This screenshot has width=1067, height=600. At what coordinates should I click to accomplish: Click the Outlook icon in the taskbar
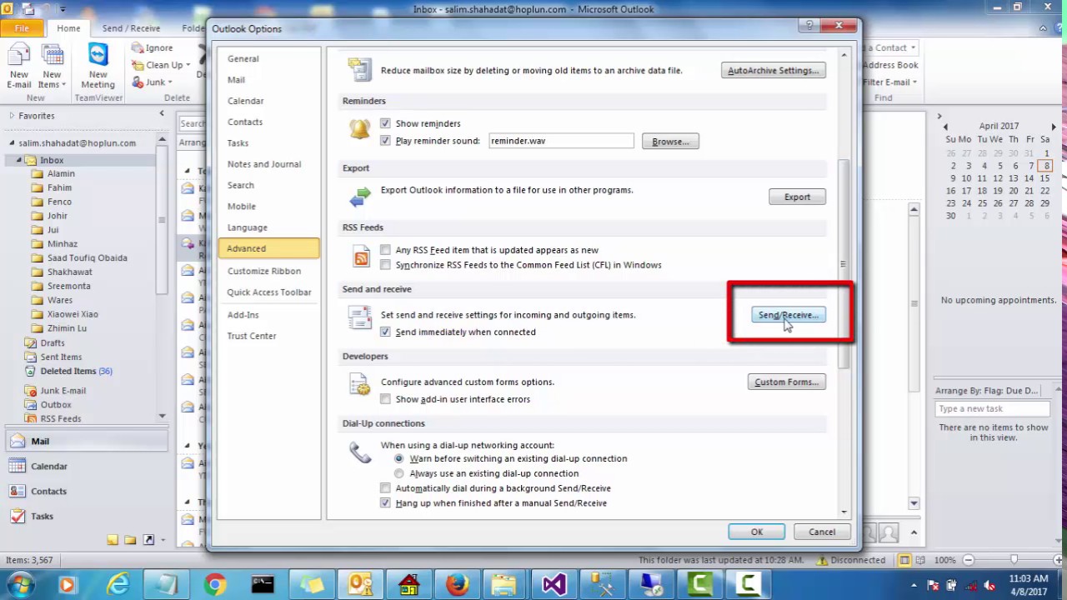[360, 584]
